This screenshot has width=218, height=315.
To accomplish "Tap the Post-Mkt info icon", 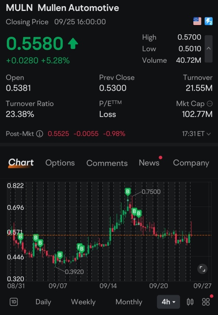I will 40,134.
